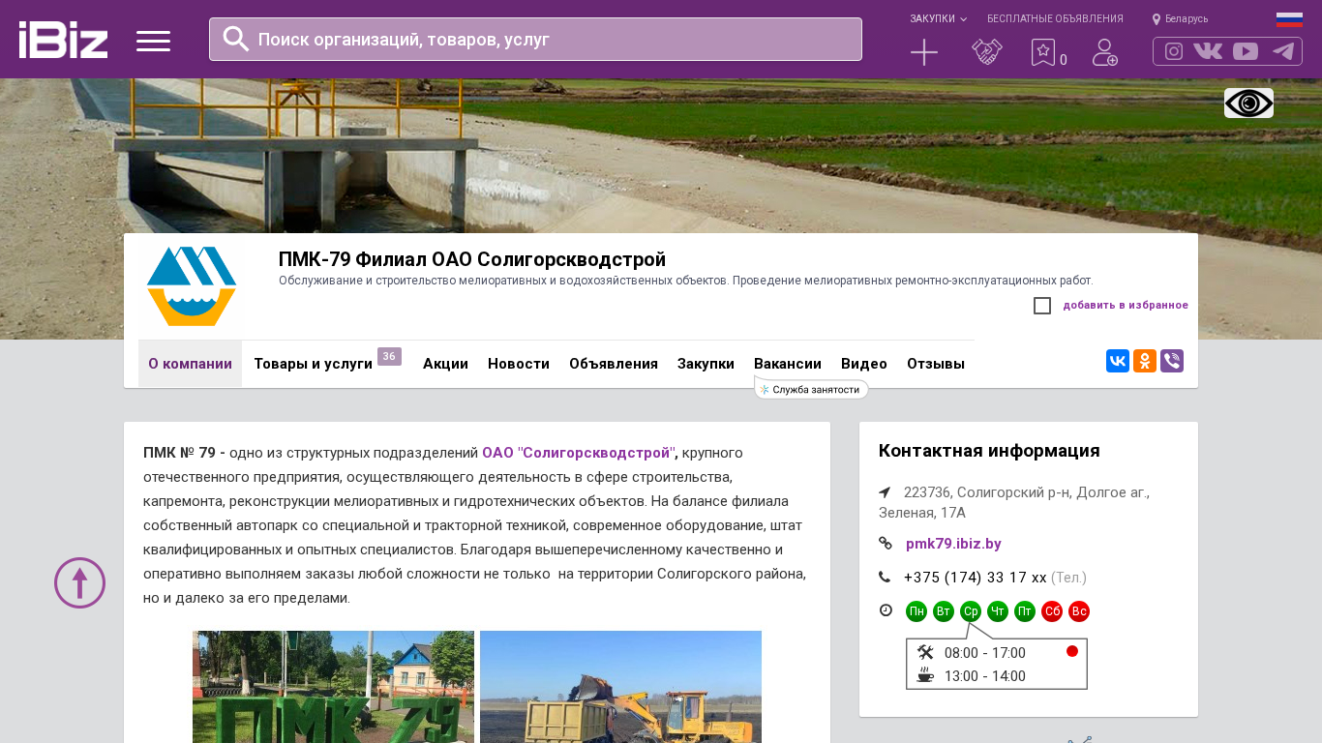The height and width of the screenshot is (743, 1322).
Task: Click the phone handset icon in contacts
Action: [x=885, y=578]
